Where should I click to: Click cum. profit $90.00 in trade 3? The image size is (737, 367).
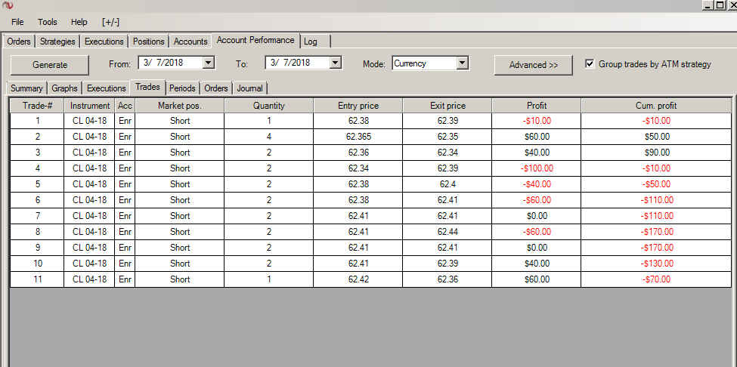coord(656,153)
